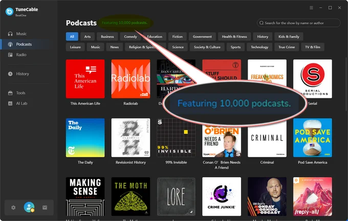Choose the Leisure category
The height and width of the screenshot is (221, 348).
tap(75, 47)
